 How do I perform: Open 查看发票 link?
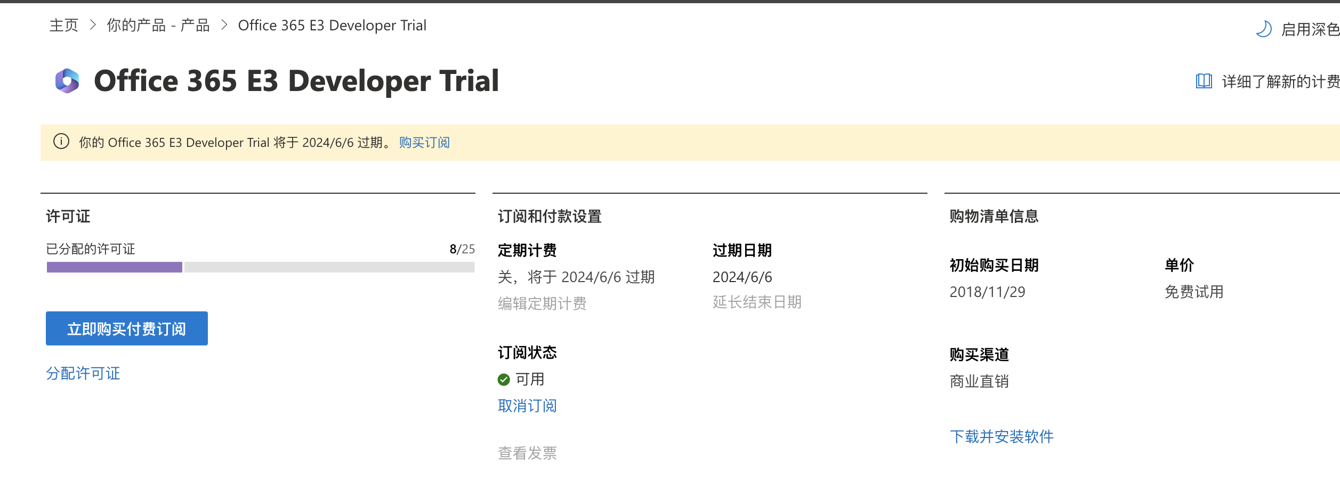[527, 453]
